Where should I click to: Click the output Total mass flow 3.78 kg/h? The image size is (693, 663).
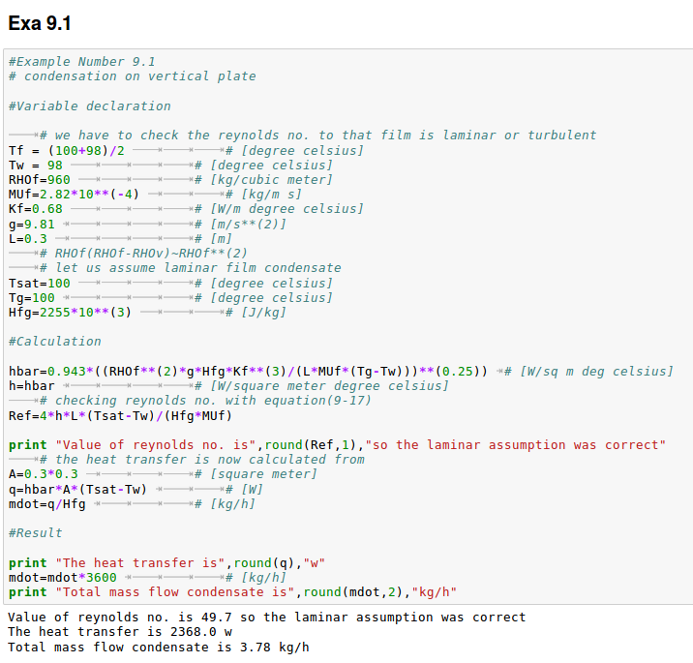tap(158, 647)
